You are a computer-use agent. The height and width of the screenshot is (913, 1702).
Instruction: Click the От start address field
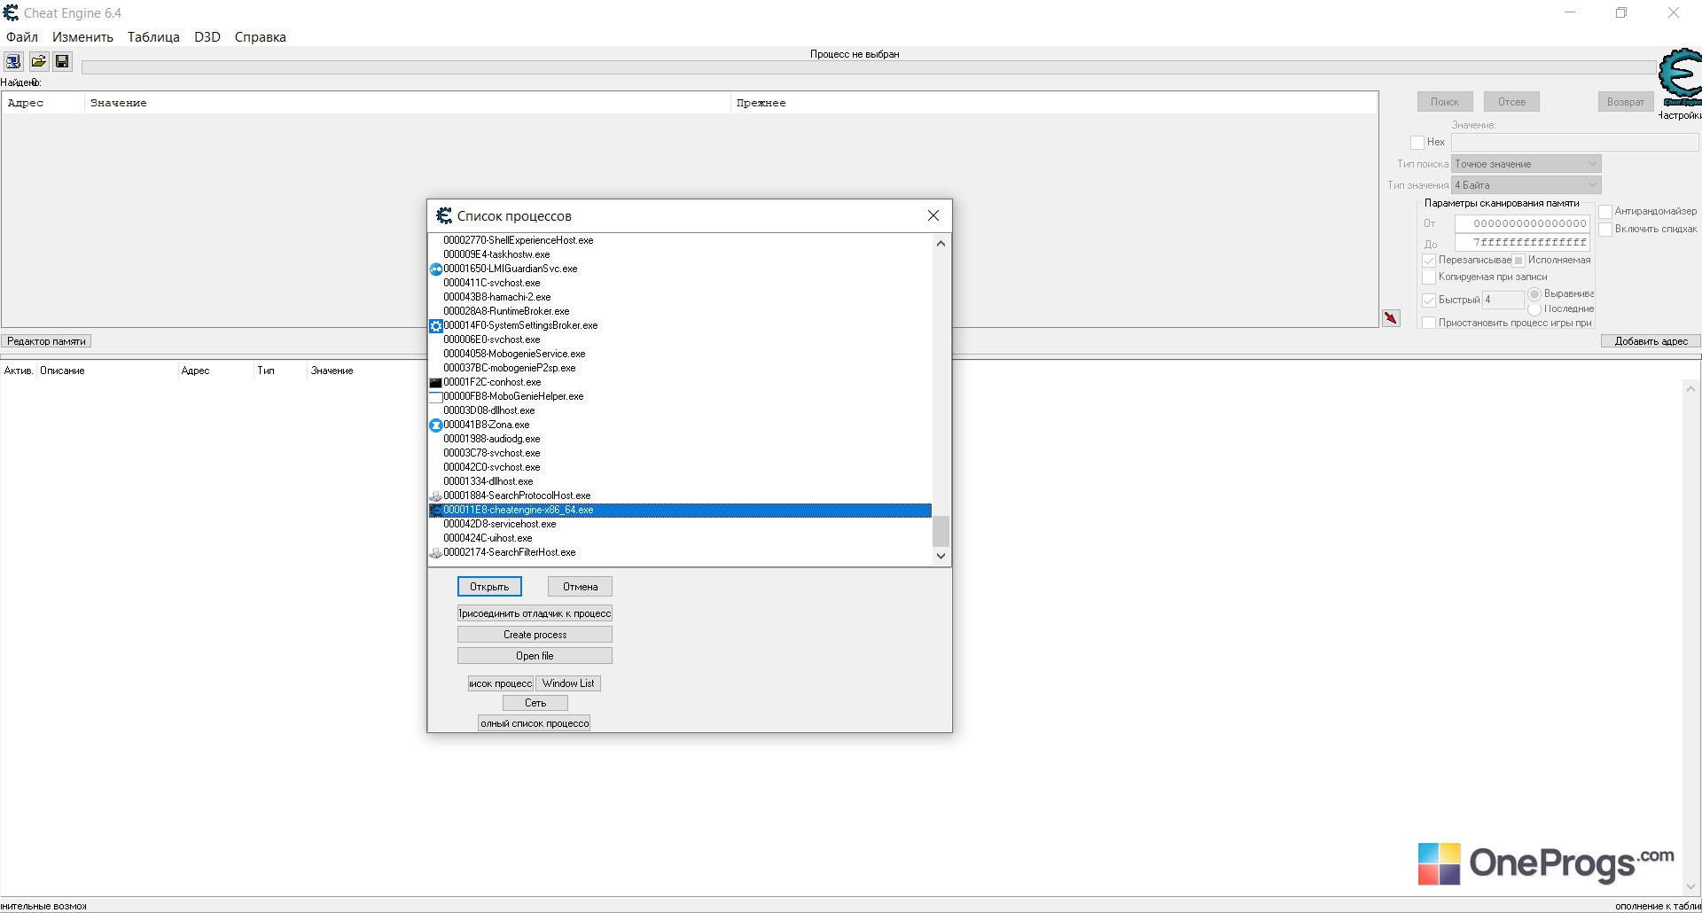(x=1522, y=223)
